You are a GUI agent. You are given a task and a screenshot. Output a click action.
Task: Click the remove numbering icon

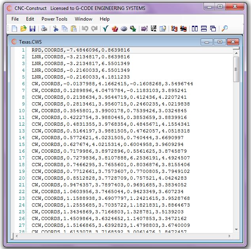(183, 29)
